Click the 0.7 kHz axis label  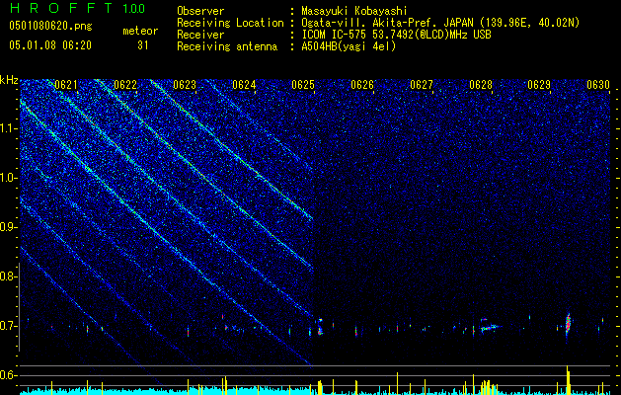tap(8, 326)
